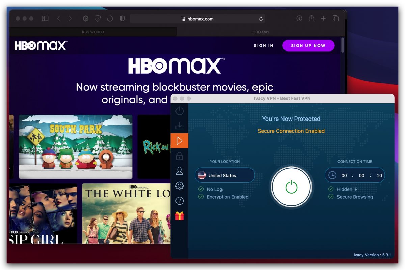Show Safari tab overview

pos(336,19)
